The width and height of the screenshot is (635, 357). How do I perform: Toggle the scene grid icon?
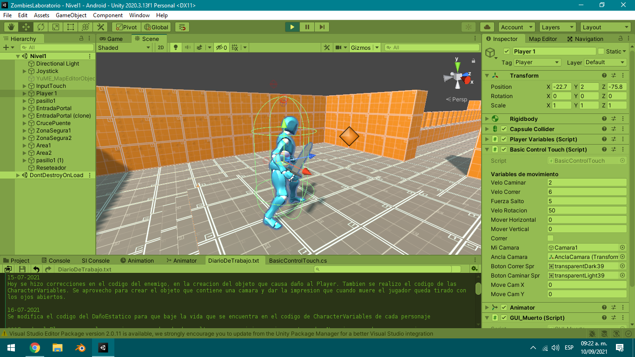coord(235,47)
